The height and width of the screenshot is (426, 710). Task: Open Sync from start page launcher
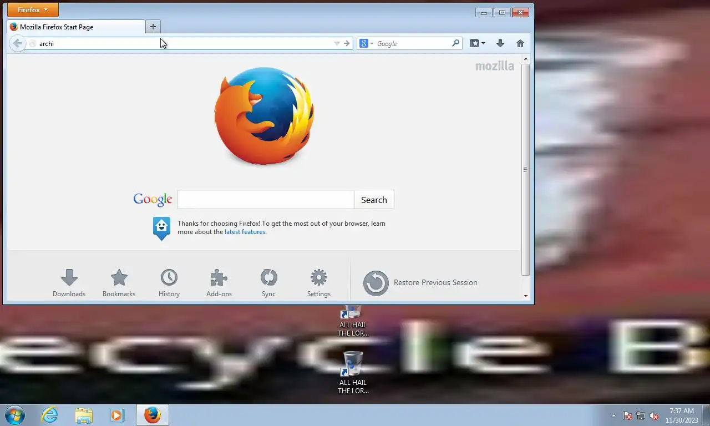pos(268,283)
